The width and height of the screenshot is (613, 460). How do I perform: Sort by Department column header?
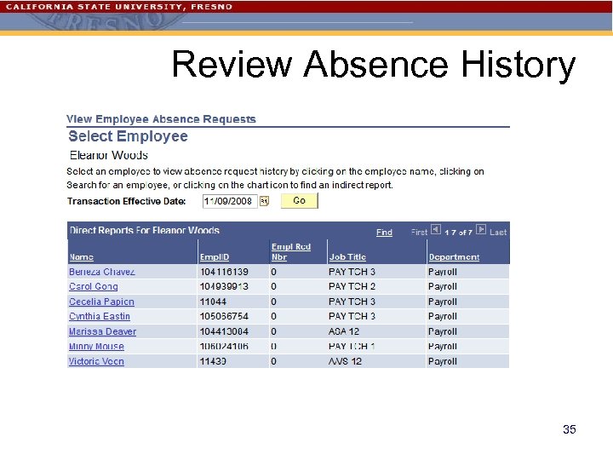coord(454,257)
